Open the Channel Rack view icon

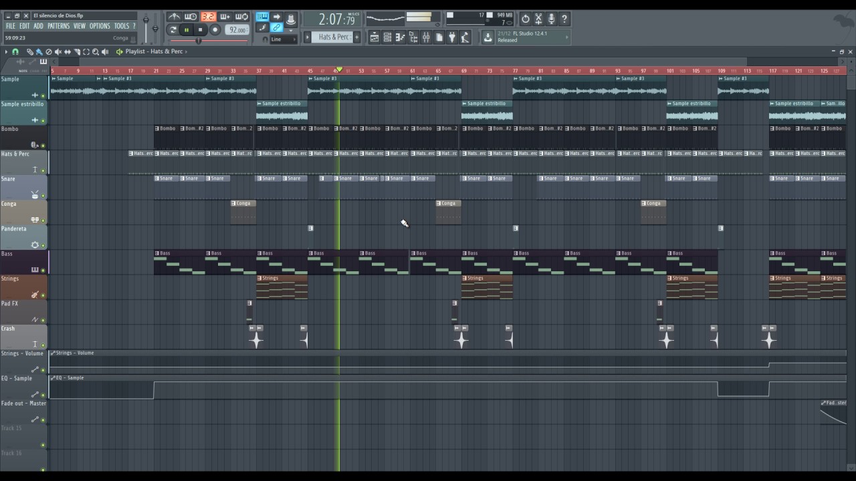[387, 37]
